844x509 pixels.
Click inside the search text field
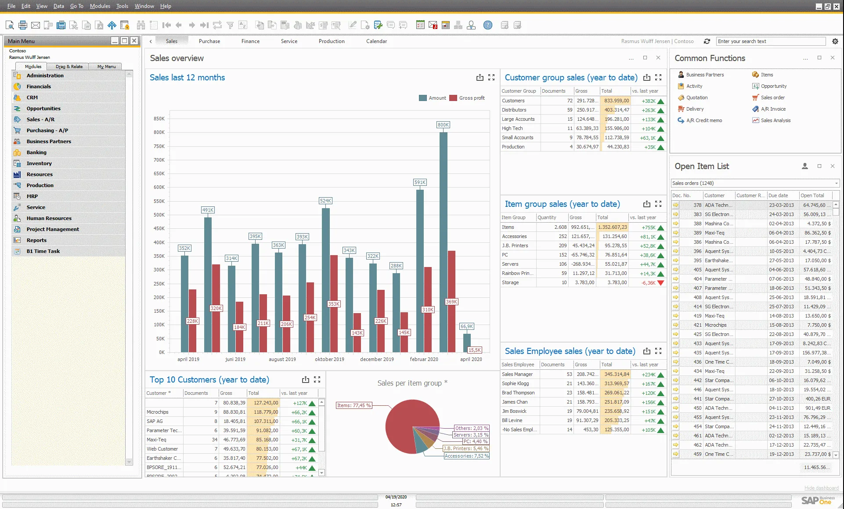click(771, 41)
